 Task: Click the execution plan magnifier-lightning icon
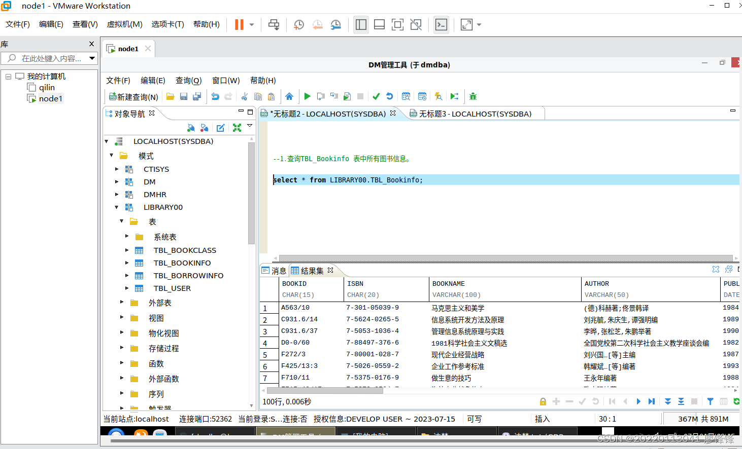[x=439, y=96]
